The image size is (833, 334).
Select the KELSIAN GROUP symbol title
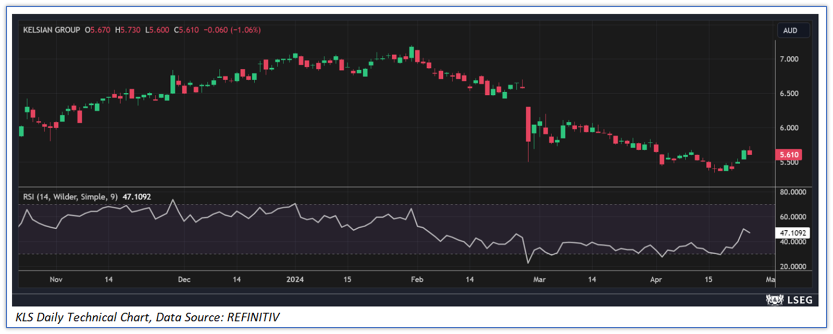click(x=52, y=30)
